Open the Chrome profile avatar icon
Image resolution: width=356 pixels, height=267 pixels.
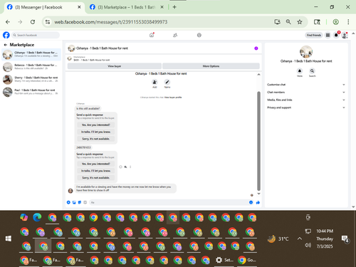click(x=335, y=22)
